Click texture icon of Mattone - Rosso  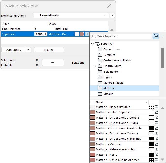[x=157, y=155]
